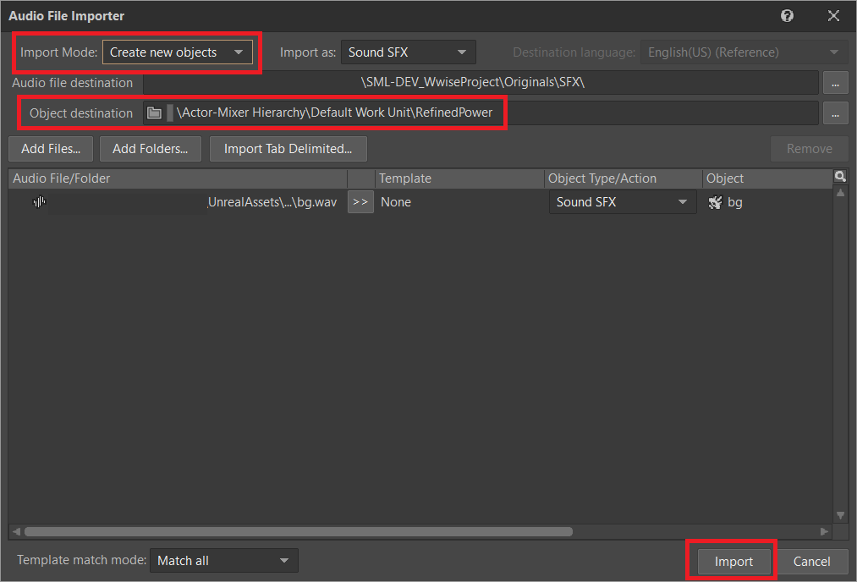Image resolution: width=857 pixels, height=582 pixels.
Task: Click the Add Folders button
Action: (151, 149)
